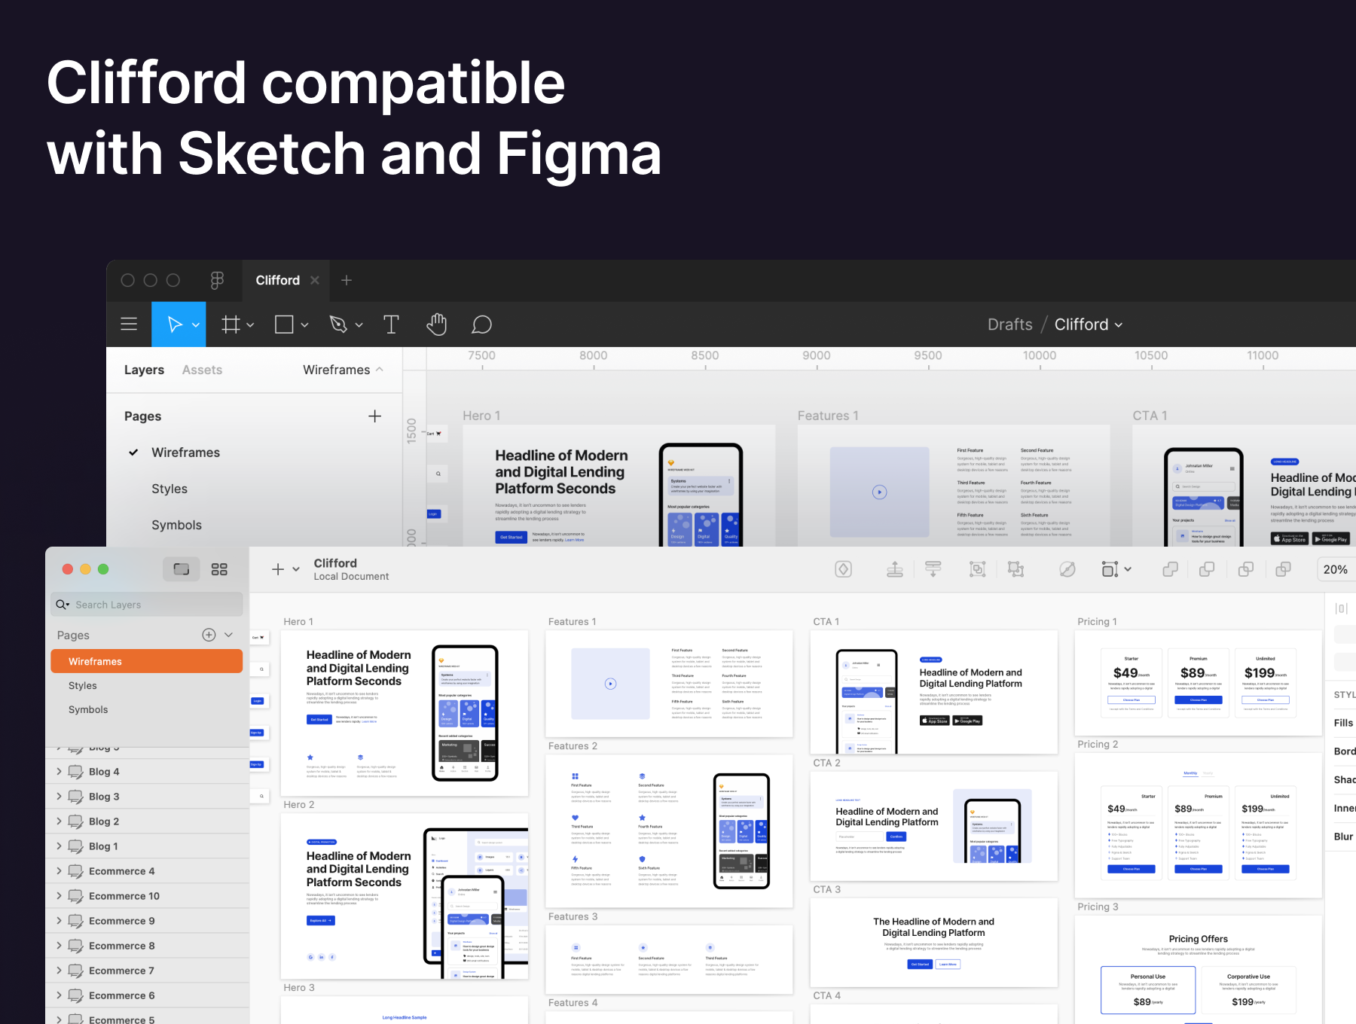Switch Sketch sidebar to layer list view
The height and width of the screenshot is (1024, 1356).
coord(182,569)
